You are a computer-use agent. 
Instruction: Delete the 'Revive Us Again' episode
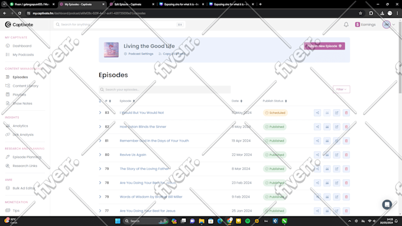pos(346,155)
